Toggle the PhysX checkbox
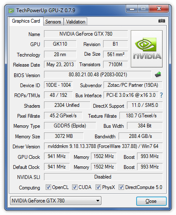 pyautogui.click(x=98, y=187)
